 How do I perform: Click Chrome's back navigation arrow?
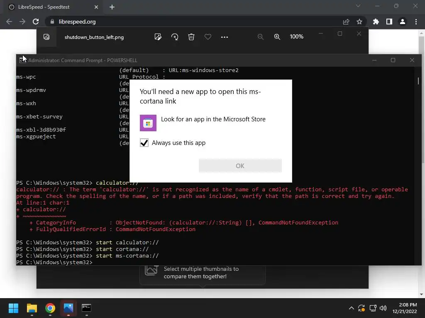tap(9, 22)
